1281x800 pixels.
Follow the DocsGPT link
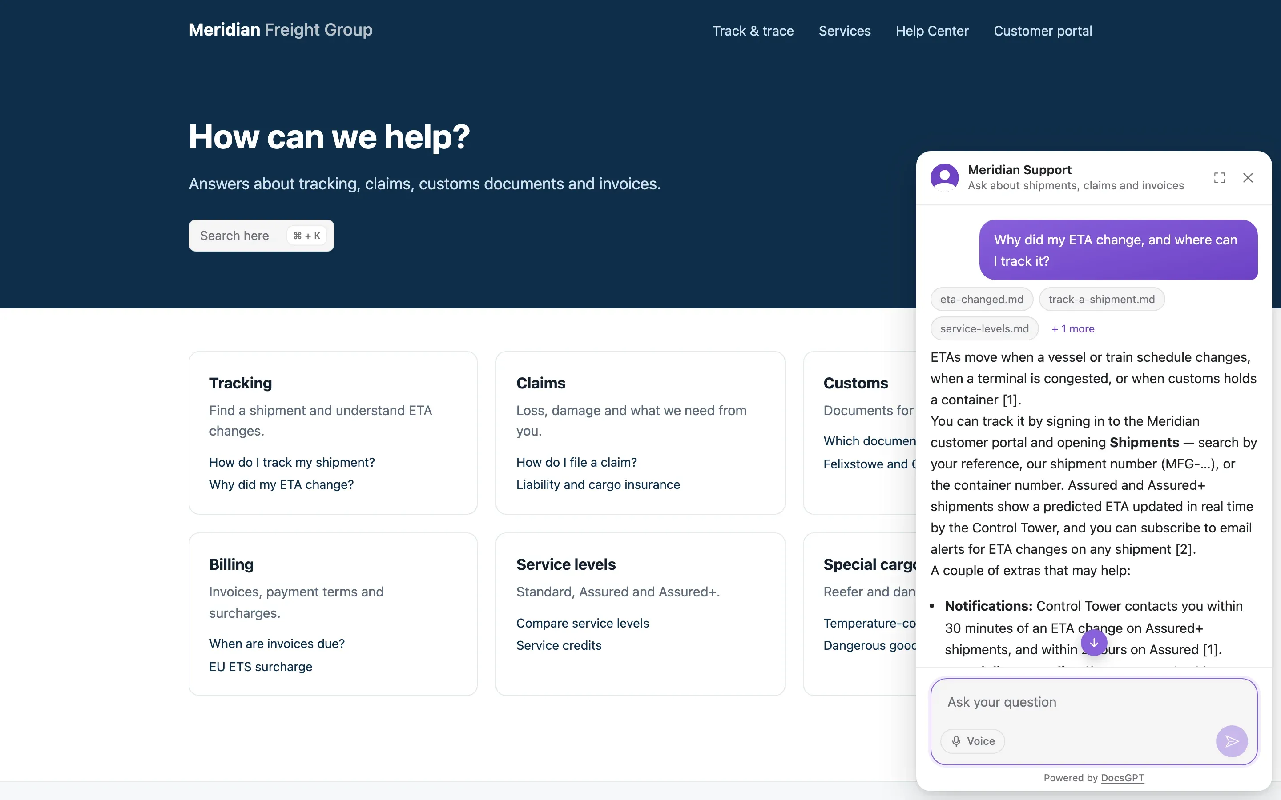click(1122, 778)
